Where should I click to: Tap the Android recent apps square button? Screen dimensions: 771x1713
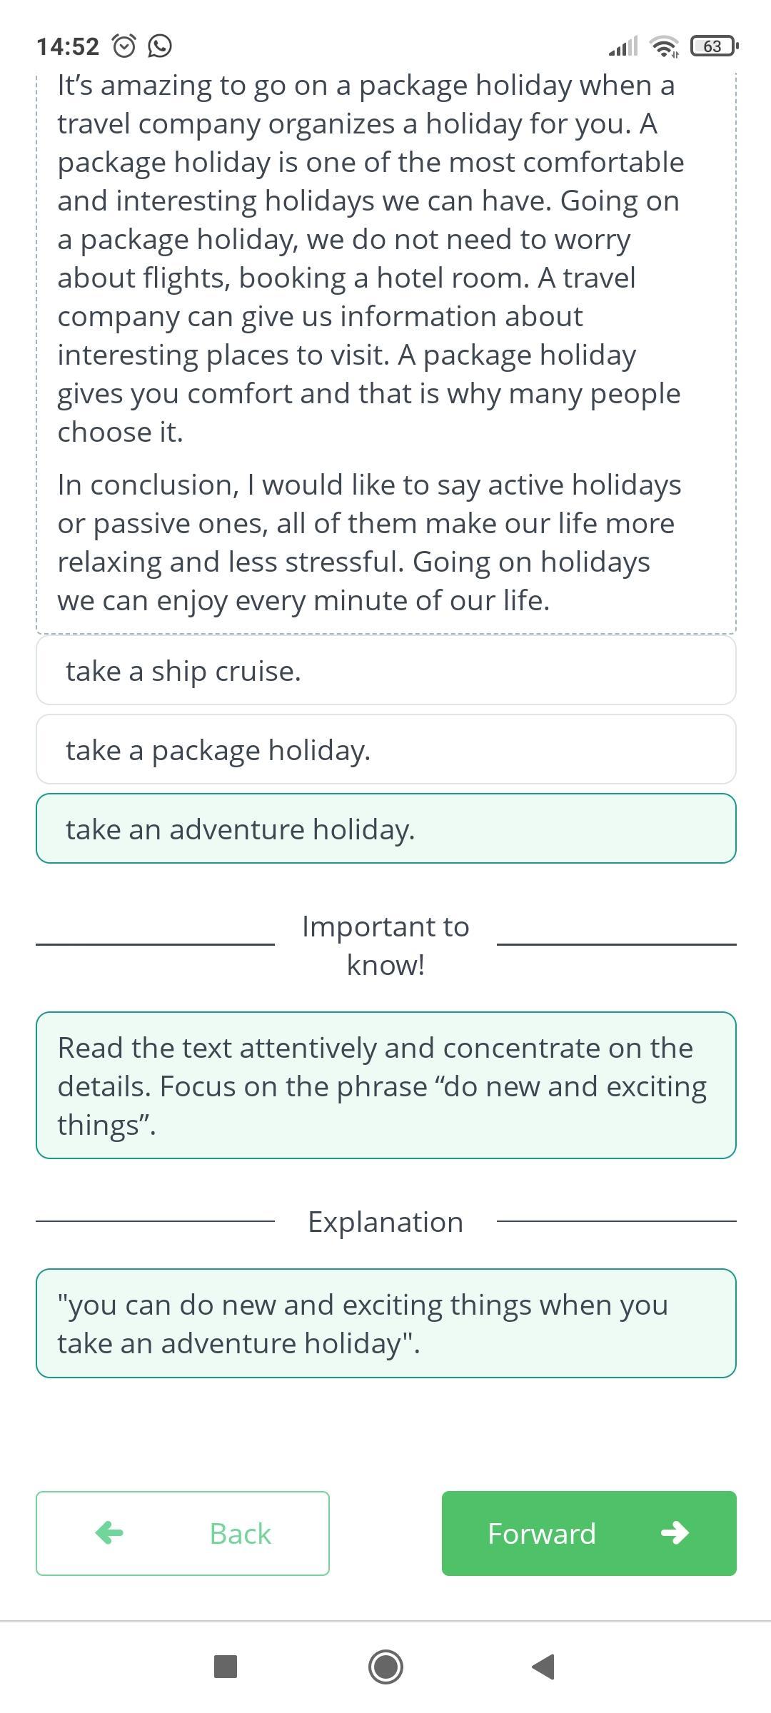pos(226,1667)
